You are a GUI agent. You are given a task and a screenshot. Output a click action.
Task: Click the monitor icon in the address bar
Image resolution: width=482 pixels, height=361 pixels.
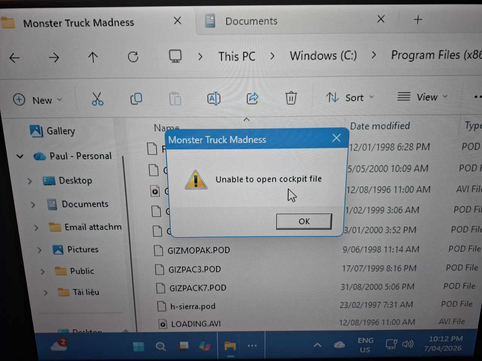click(175, 56)
